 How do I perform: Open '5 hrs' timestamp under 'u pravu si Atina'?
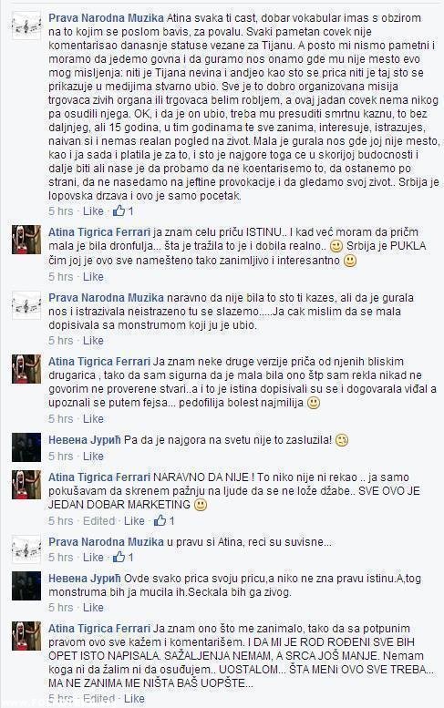click(60, 557)
